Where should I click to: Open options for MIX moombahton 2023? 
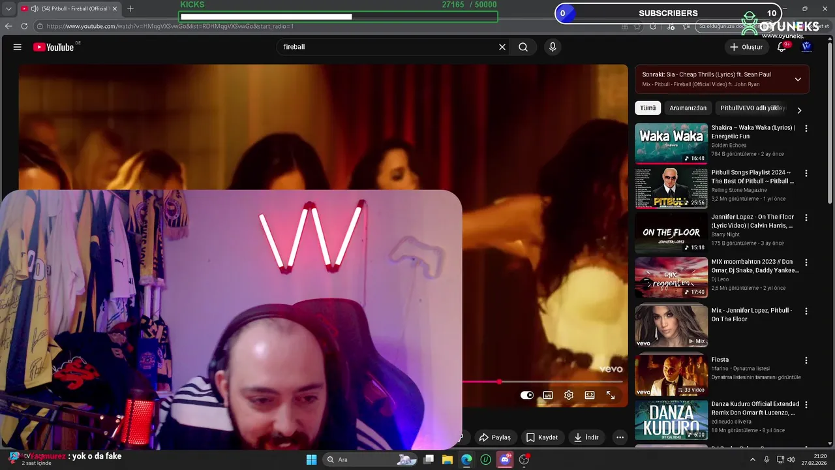(806, 262)
